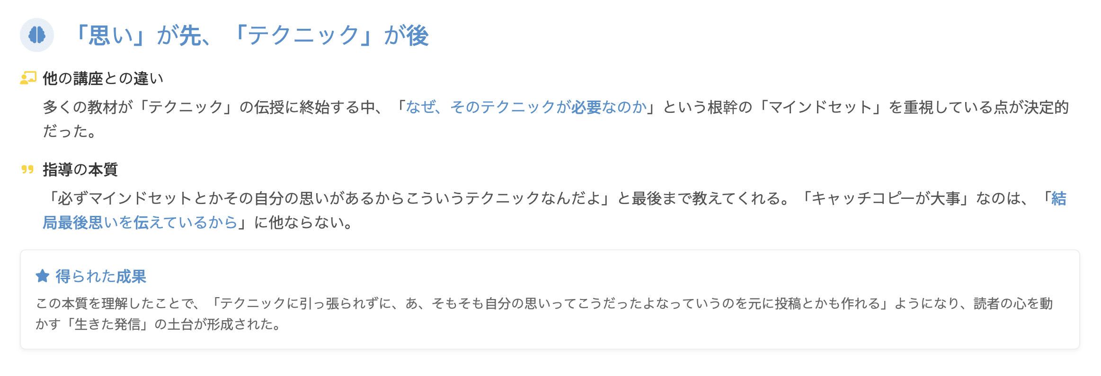Click the 得られた成果 card title
Viewport: 1101px width, 376px height.
(x=101, y=276)
